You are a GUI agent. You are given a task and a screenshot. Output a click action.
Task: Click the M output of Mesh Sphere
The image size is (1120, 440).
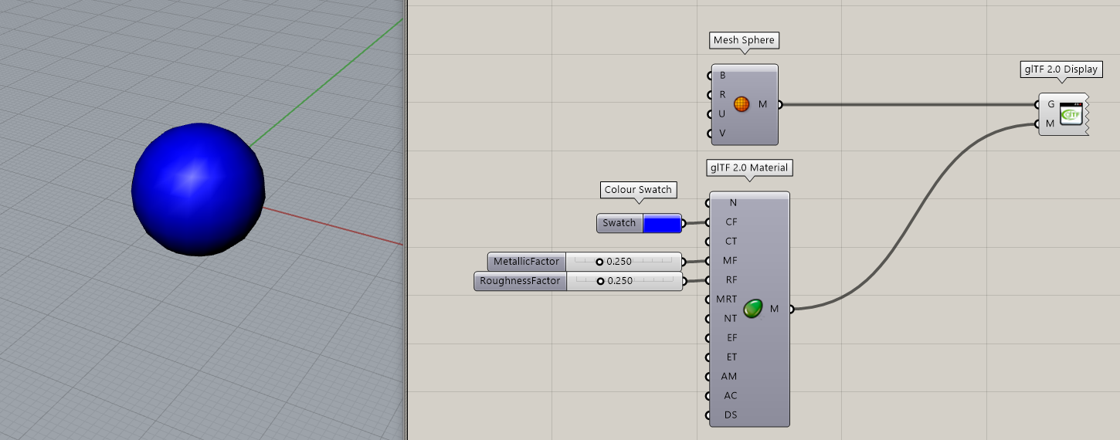763,104
